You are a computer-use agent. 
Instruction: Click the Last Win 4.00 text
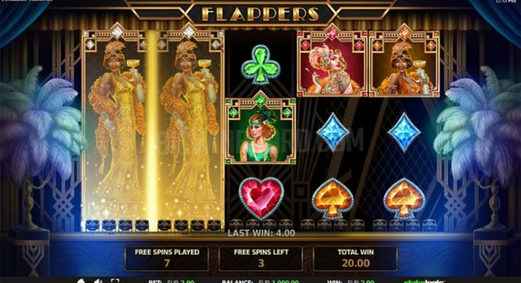click(x=261, y=233)
